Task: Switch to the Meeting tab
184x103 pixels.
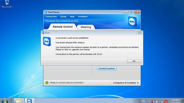Action: [86, 27]
